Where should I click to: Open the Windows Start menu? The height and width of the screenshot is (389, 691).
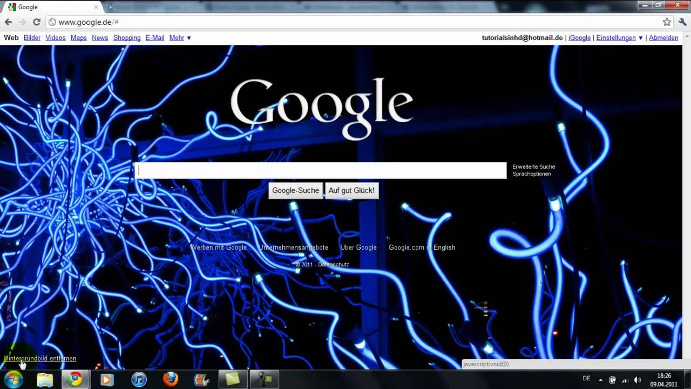[12, 379]
